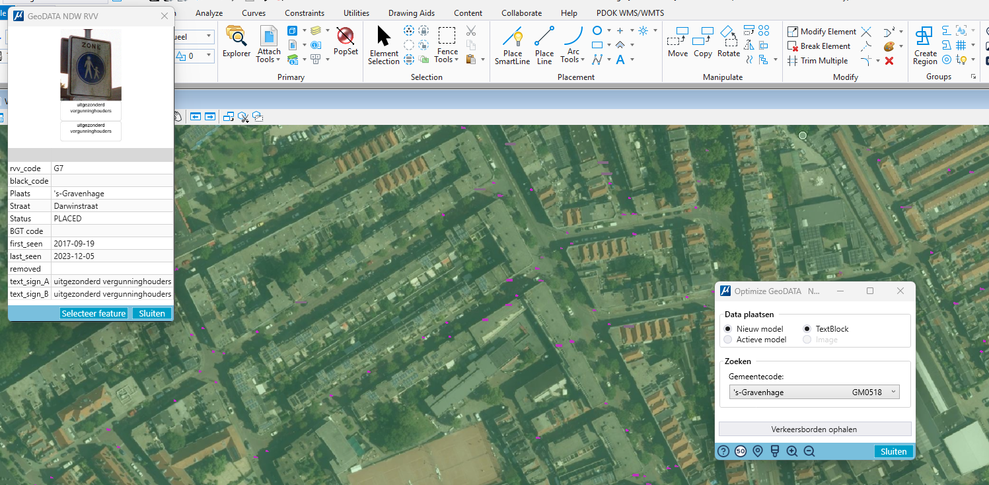Open the active level combo box showing 0
The width and height of the screenshot is (989, 485).
[196, 56]
